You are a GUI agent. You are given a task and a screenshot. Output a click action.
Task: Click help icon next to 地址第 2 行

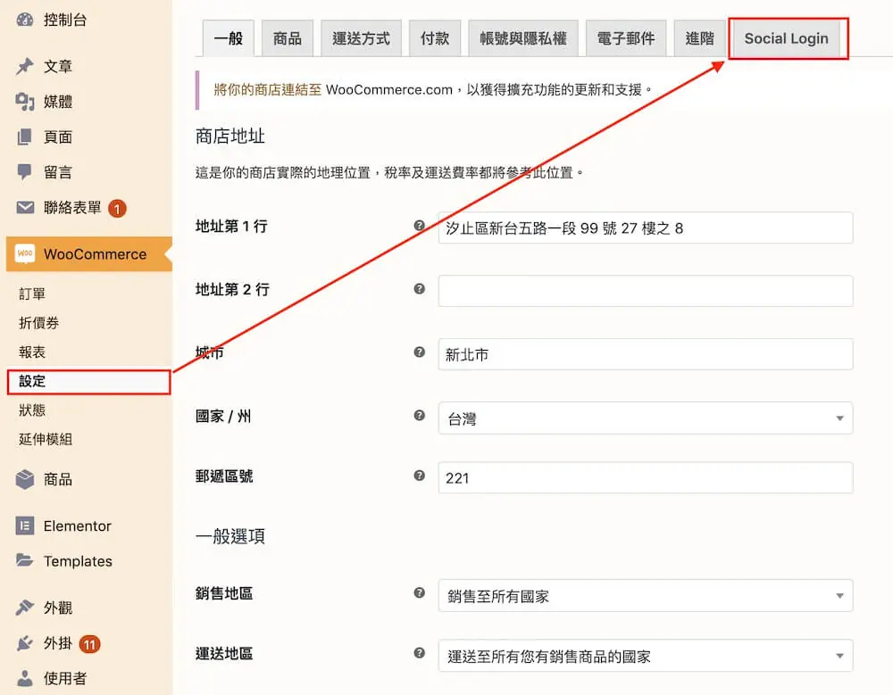[419, 288]
